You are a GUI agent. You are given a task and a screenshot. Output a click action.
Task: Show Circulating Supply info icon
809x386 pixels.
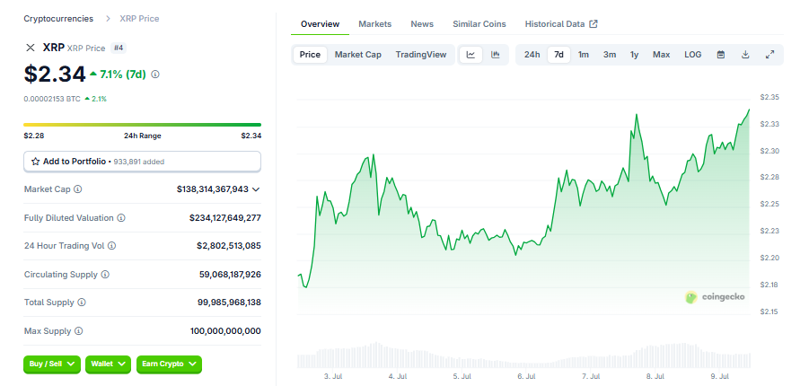point(105,275)
